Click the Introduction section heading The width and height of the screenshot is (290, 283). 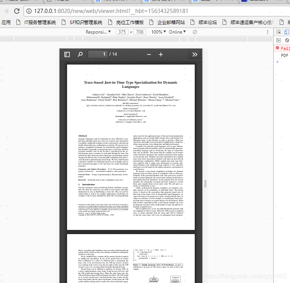point(87,184)
